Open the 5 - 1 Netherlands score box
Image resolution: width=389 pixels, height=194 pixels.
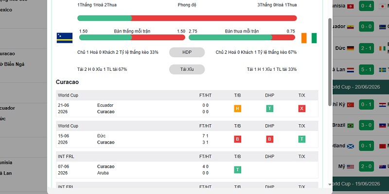(x=366, y=69)
